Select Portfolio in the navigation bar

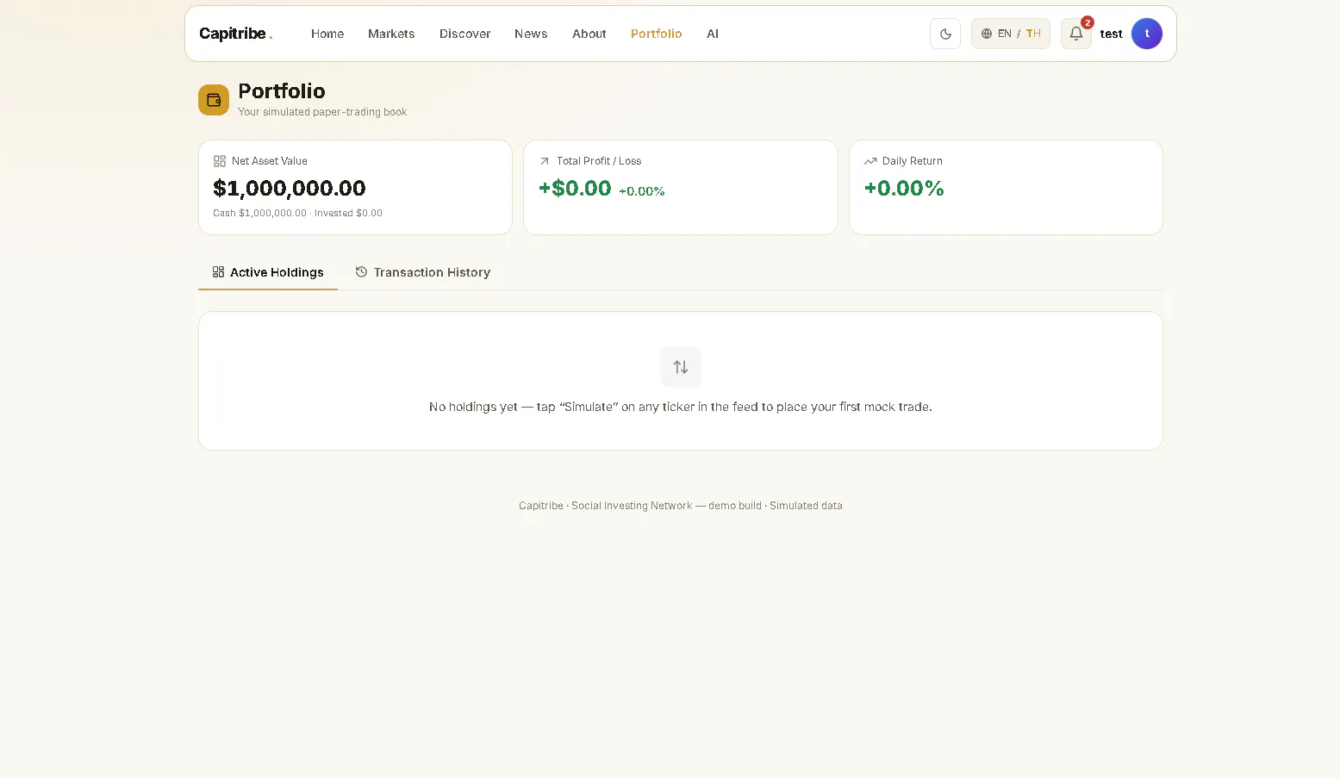coord(657,34)
